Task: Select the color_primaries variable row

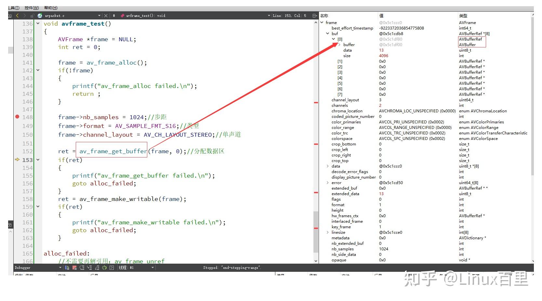Action: click(425, 122)
